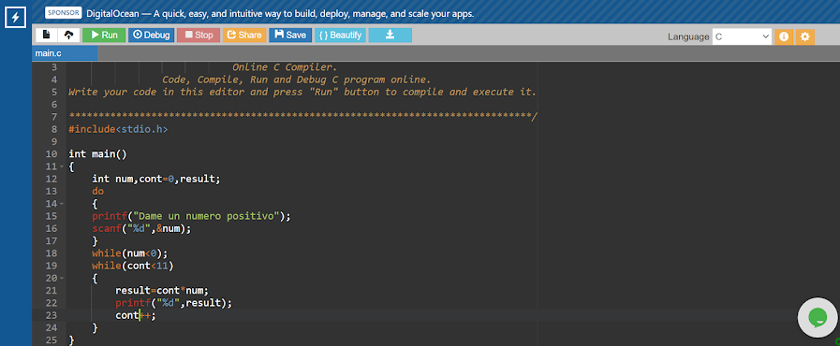Click the line "int num,cont=0,result;"
840x346 pixels.
pos(155,180)
